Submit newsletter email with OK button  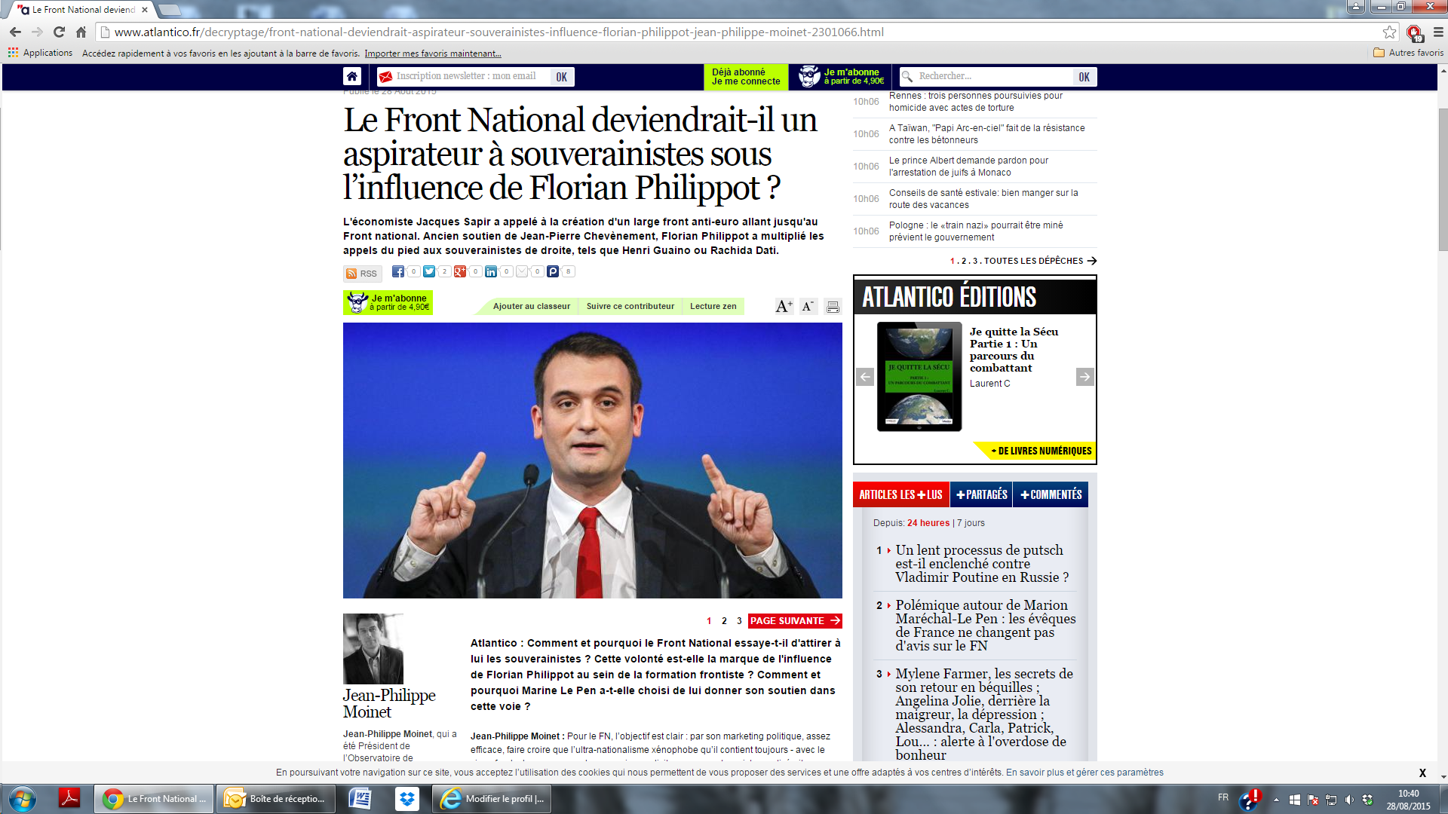coord(562,77)
